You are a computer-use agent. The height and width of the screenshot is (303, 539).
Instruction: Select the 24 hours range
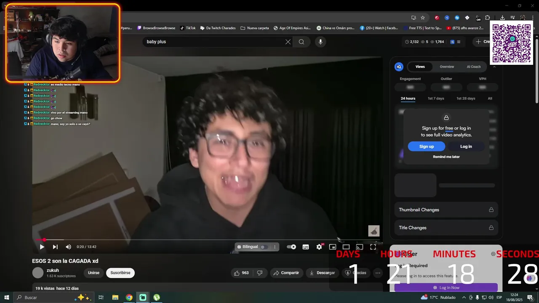pyautogui.click(x=408, y=98)
